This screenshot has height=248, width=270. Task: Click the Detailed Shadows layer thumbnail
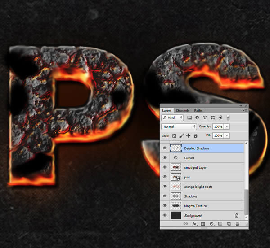pyautogui.click(x=176, y=148)
